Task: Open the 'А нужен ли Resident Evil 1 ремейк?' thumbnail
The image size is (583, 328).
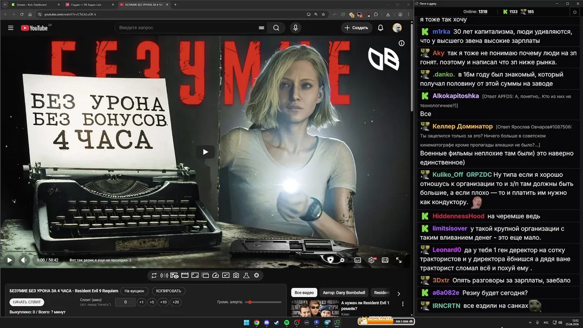Action: pyautogui.click(x=315, y=308)
